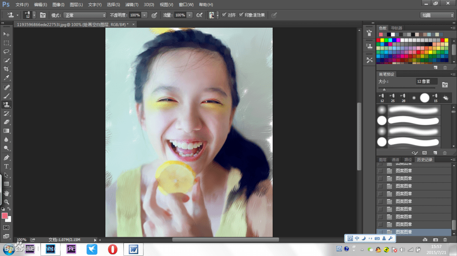Open the 模式 blending mode dropdown
457x256 pixels.
click(x=85, y=15)
